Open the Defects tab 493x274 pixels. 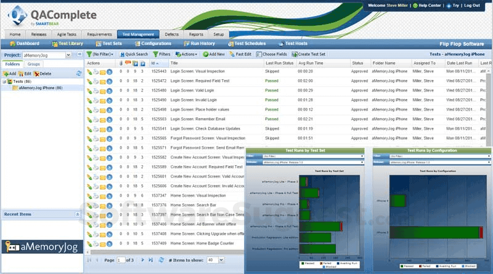(172, 34)
